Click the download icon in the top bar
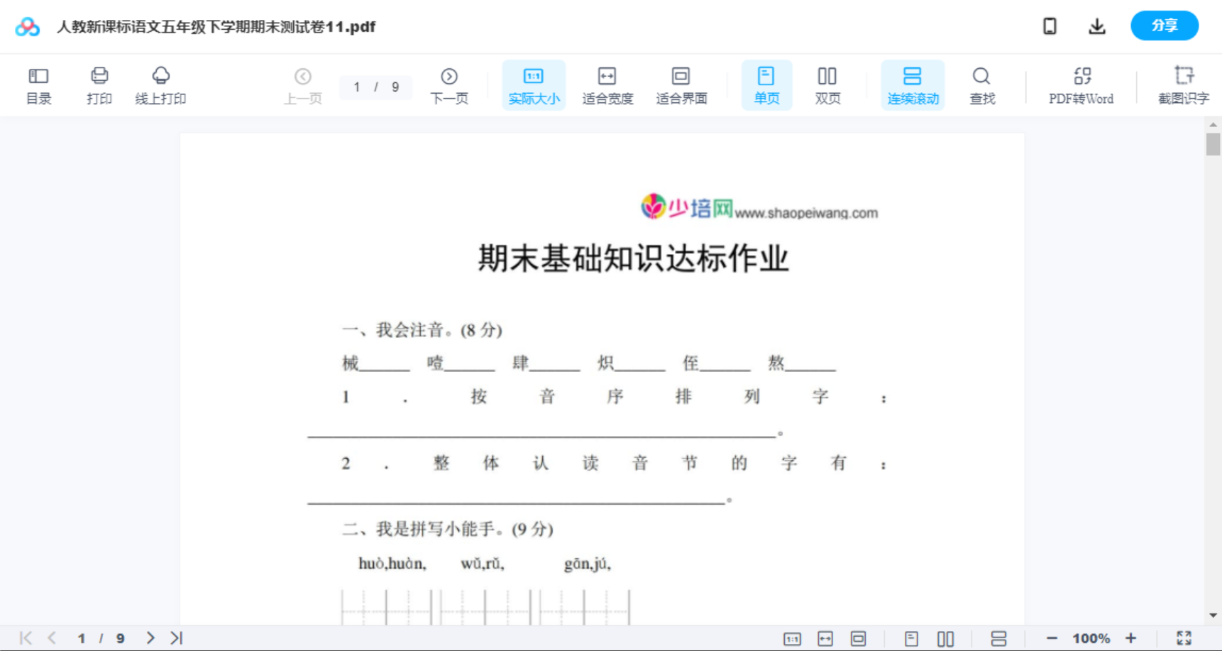 click(x=1096, y=26)
